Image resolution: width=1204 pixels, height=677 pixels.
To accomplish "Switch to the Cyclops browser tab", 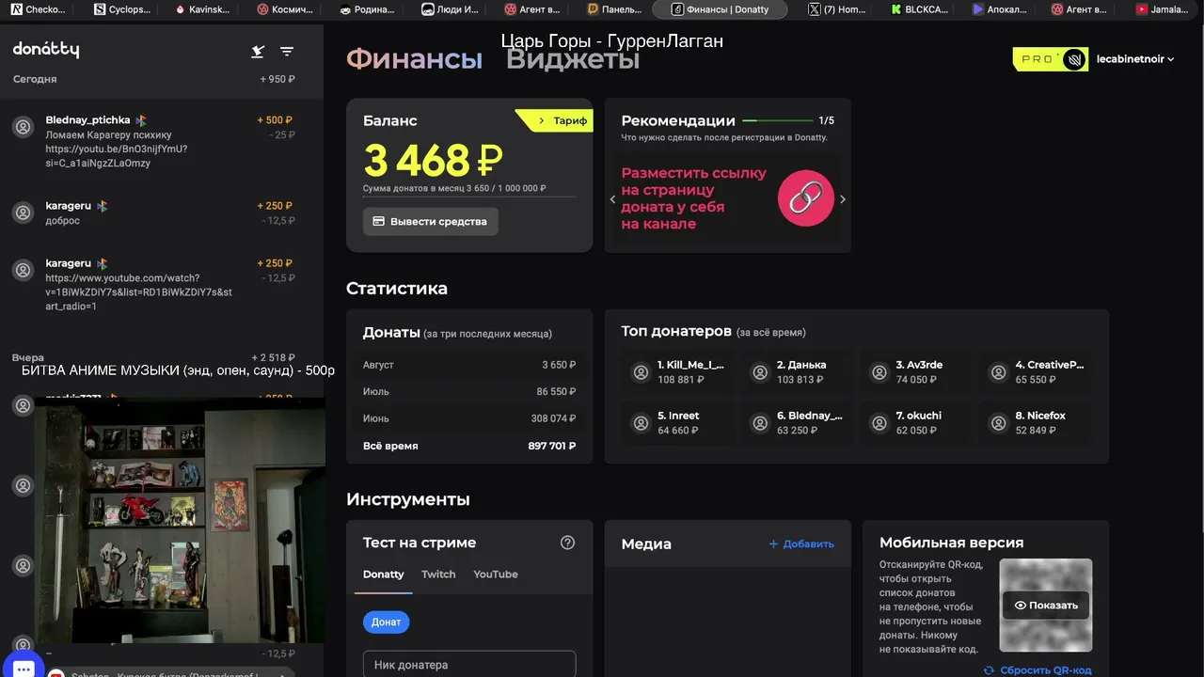I will [123, 9].
